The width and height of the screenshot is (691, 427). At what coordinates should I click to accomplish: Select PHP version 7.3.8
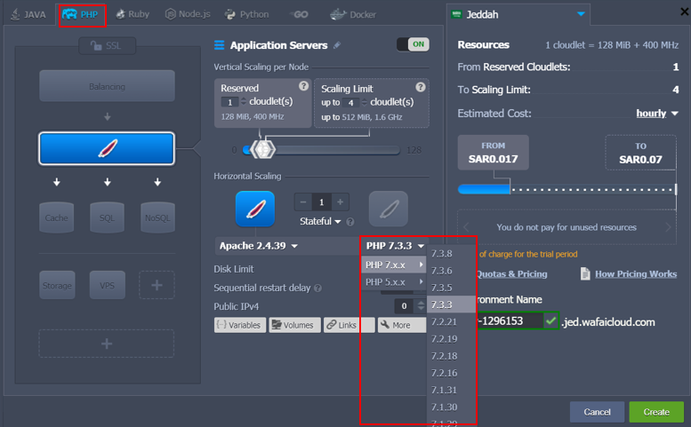[451, 253]
